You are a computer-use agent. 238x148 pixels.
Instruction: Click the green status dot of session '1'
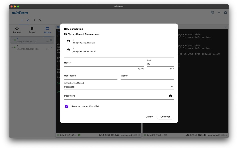click(15, 47)
